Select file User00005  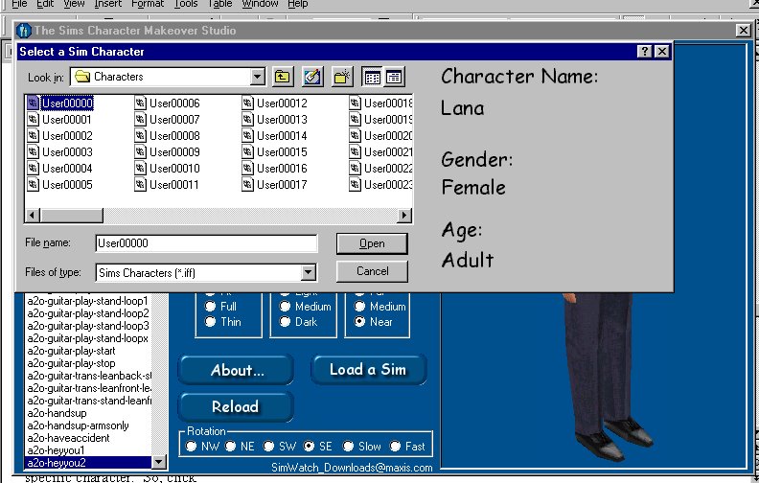(x=59, y=185)
